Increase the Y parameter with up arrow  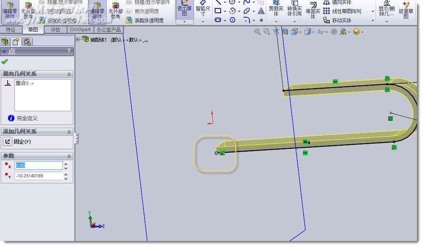point(66,174)
